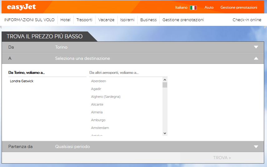Open the Business menu item
Image resolution: width=267 pixels, height=167 pixels.
(x=148, y=20)
